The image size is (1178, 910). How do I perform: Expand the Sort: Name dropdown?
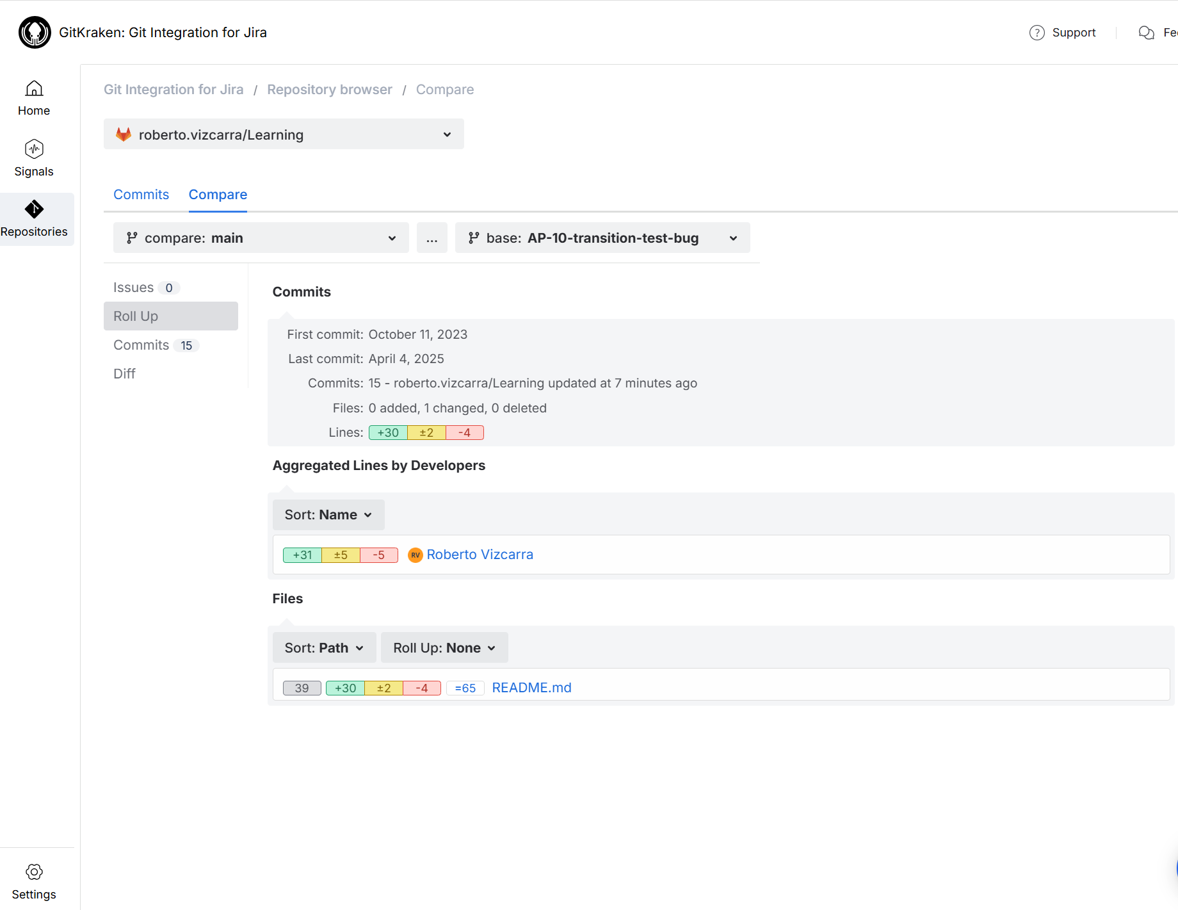pos(328,515)
